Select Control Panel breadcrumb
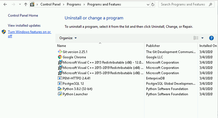 pyautogui.click(x=50, y=4)
